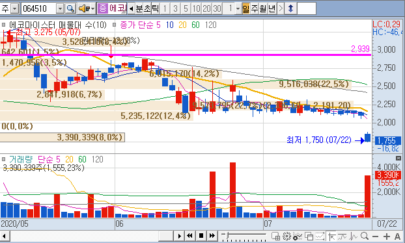This screenshot has height=243, width=405.
Task: Click the stock code input field
Action: click(x=39, y=8)
